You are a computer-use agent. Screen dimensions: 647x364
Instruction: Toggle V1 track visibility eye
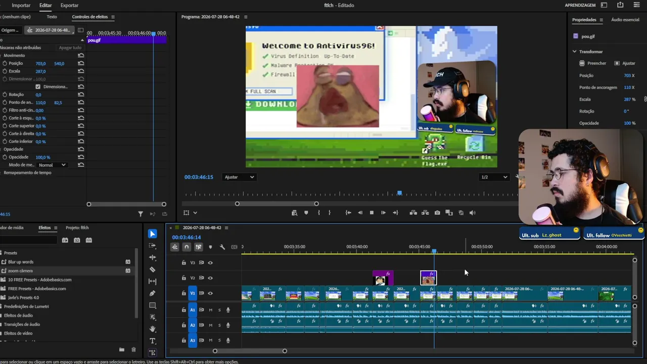(210, 293)
